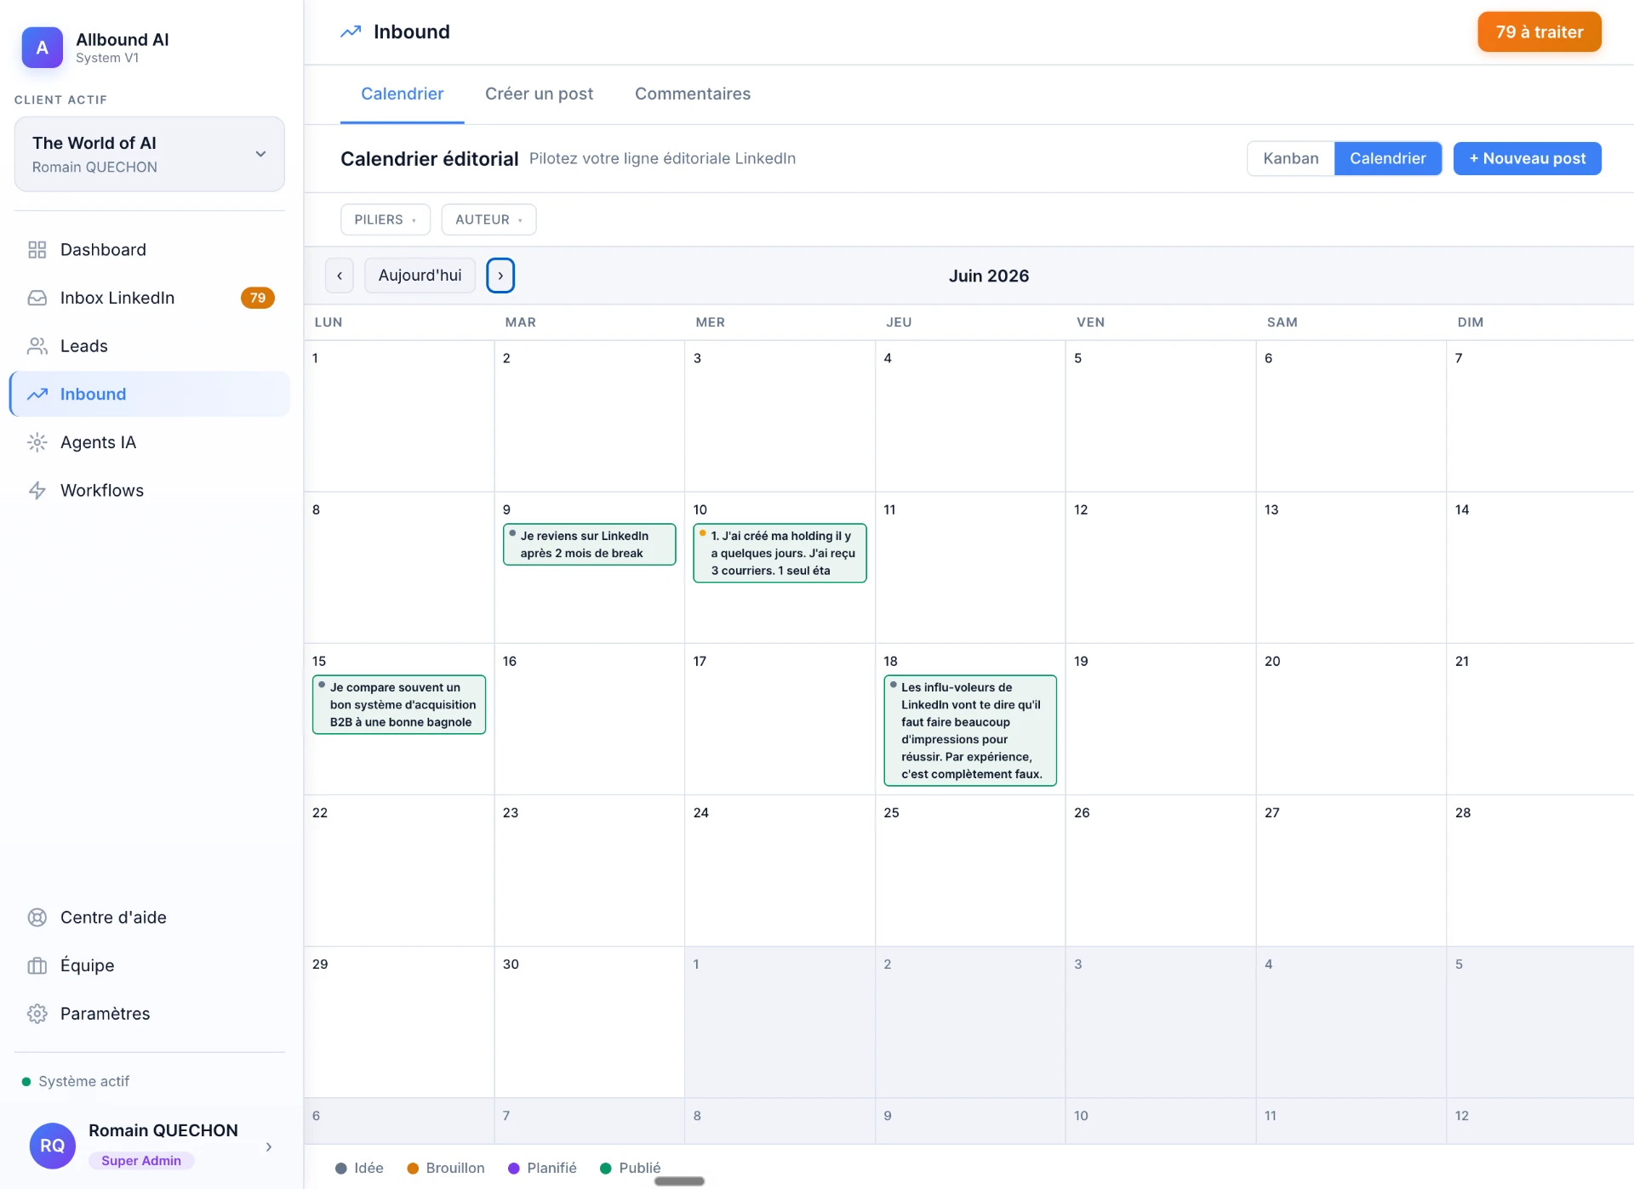The width and height of the screenshot is (1634, 1189).
Task: Go to previous month arrow
Action: pyautogui.click(x=340, y=276)
